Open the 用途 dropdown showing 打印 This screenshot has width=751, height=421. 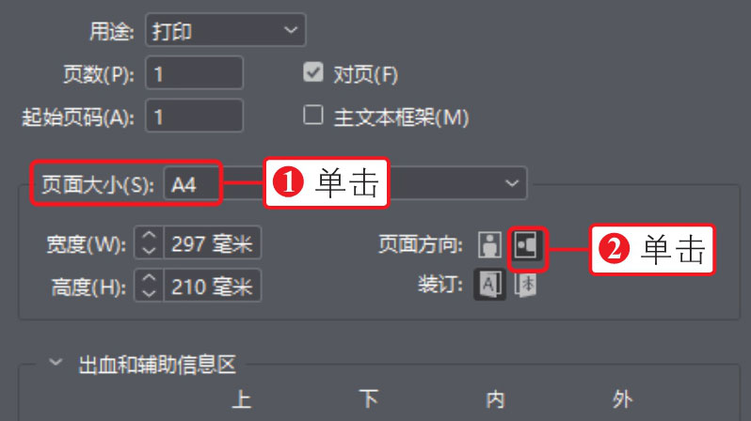(x=226, y=30)
